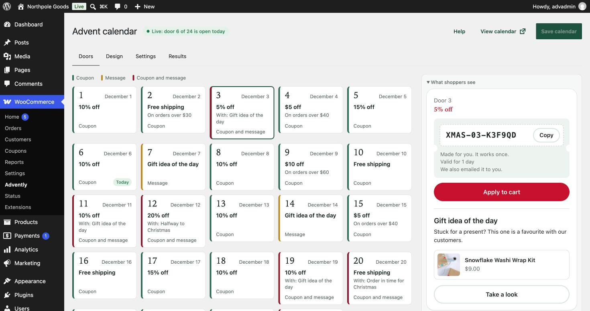The image size is (590, 311).
Task: Open Media library sidebar icon
Action: coord(7,56)
